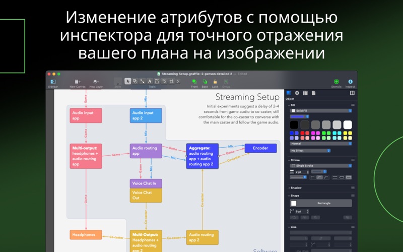Select the Encoder shape on canvas
The width and height of the screenshot is (403, 252).
click(x=260, y=148)
